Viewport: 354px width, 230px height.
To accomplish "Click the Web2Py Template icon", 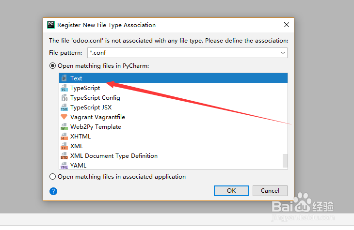I will pos(64,127).
